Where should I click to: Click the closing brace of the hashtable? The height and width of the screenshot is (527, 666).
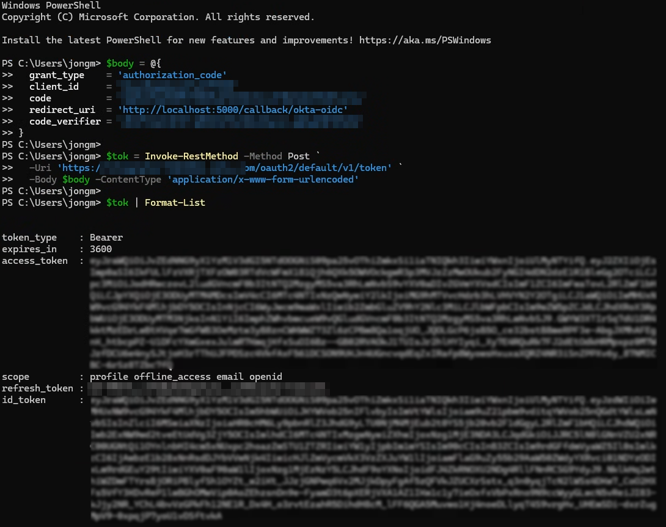tap(21, 133)
